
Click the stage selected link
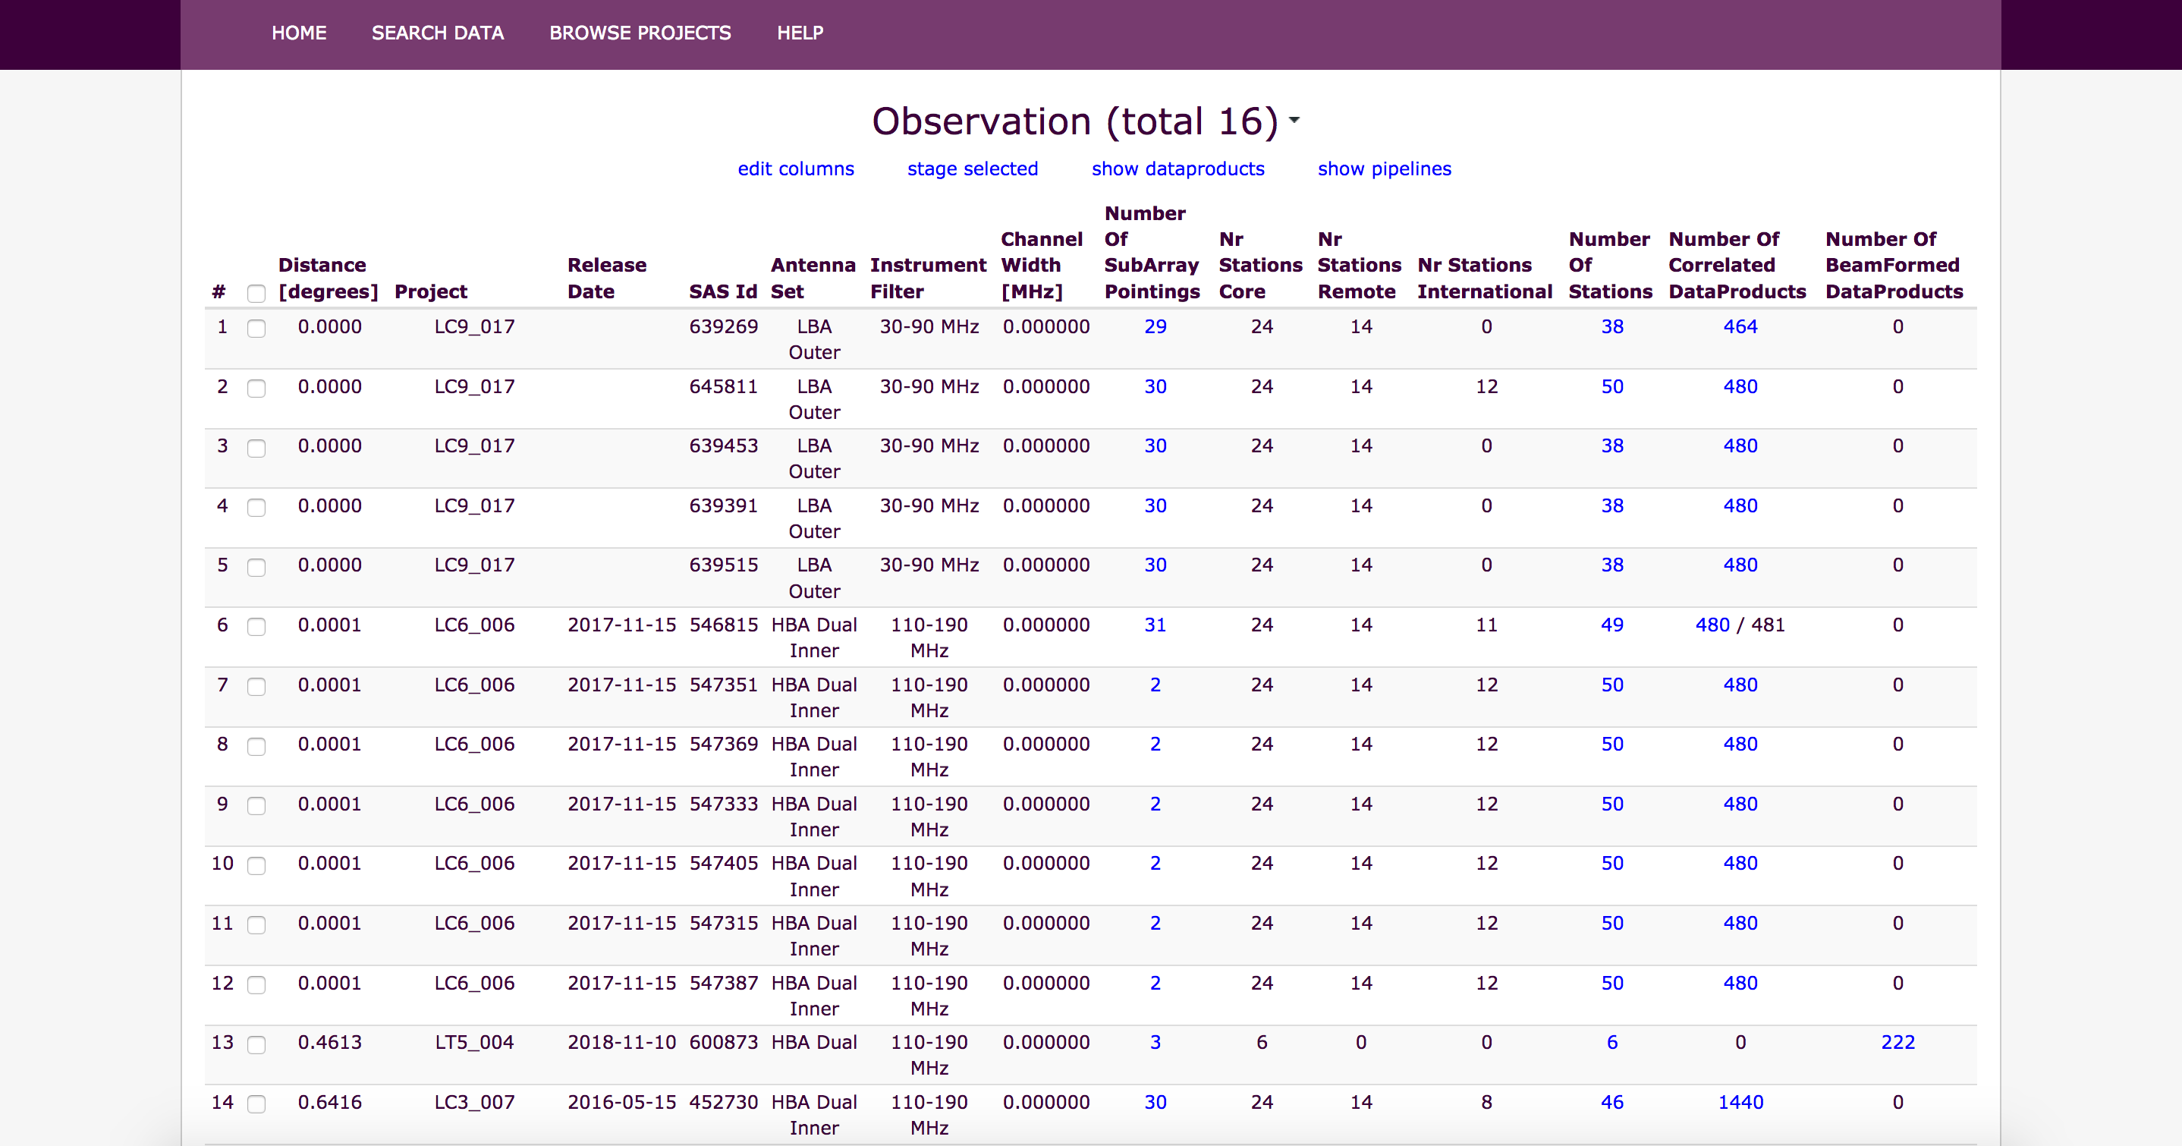click(x=972, y=168)
